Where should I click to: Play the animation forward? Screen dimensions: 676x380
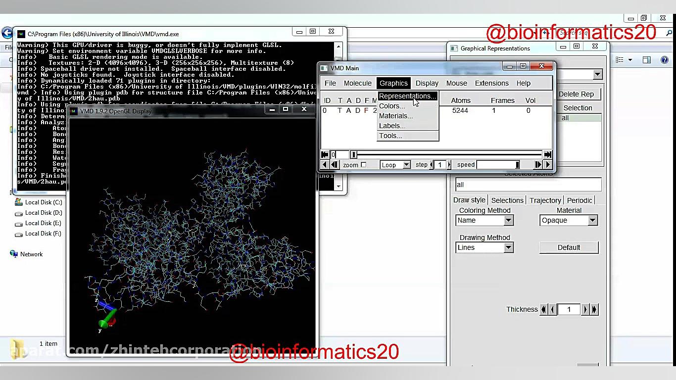[547, 165]
